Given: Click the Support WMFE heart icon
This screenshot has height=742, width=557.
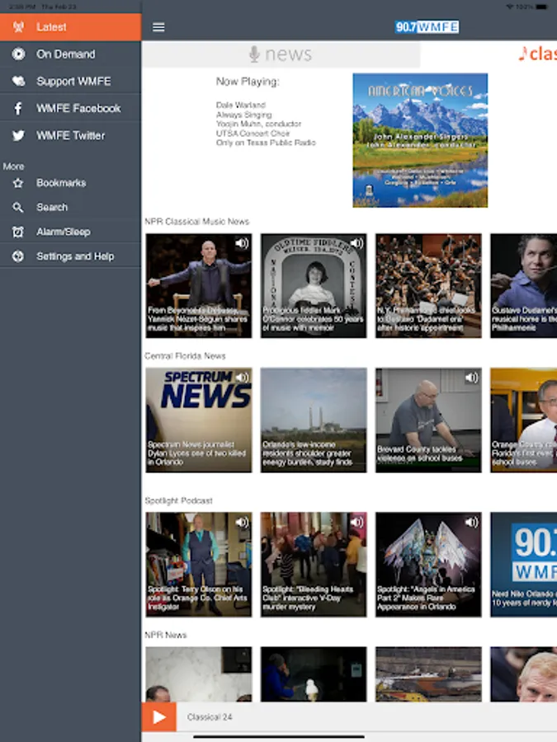Looking at the screenshot, I should tap(18, 81).
